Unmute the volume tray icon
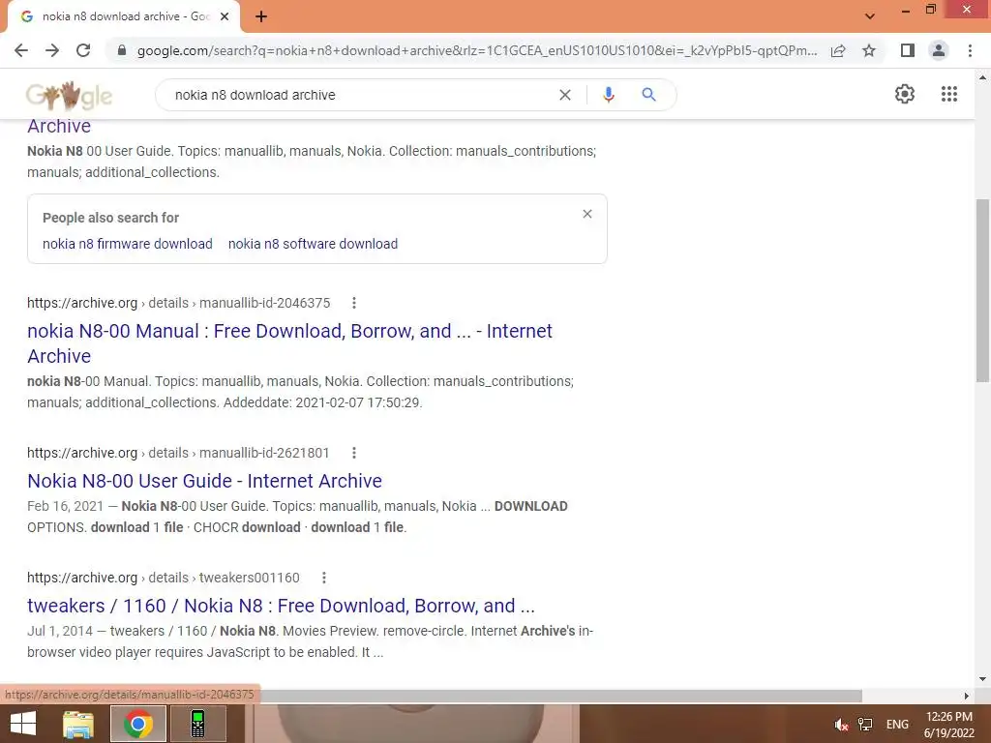Screen dimensions: 991x743 (x=841, y=725)
